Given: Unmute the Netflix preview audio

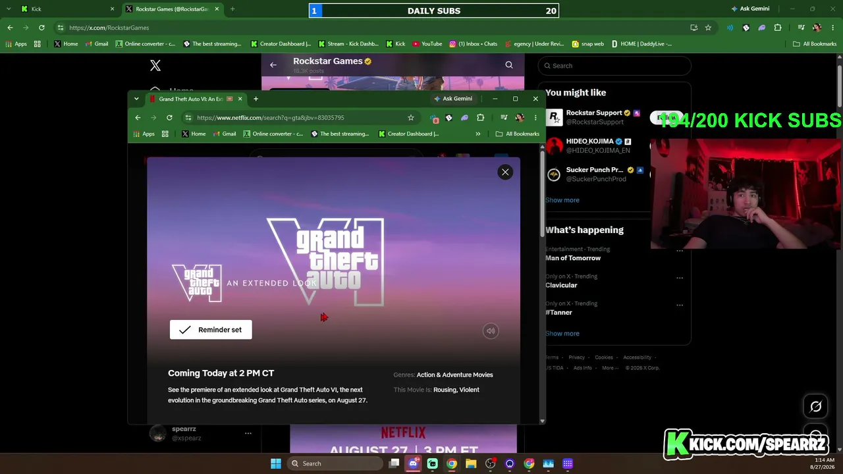Looking at the screenshot, I should [x=490, y=331].
